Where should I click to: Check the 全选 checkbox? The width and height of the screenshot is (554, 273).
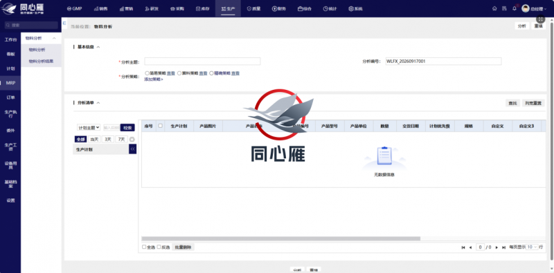pos(144,247)
